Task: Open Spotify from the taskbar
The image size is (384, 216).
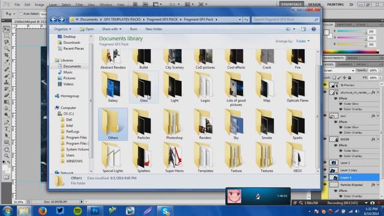Action: point(77,211)
